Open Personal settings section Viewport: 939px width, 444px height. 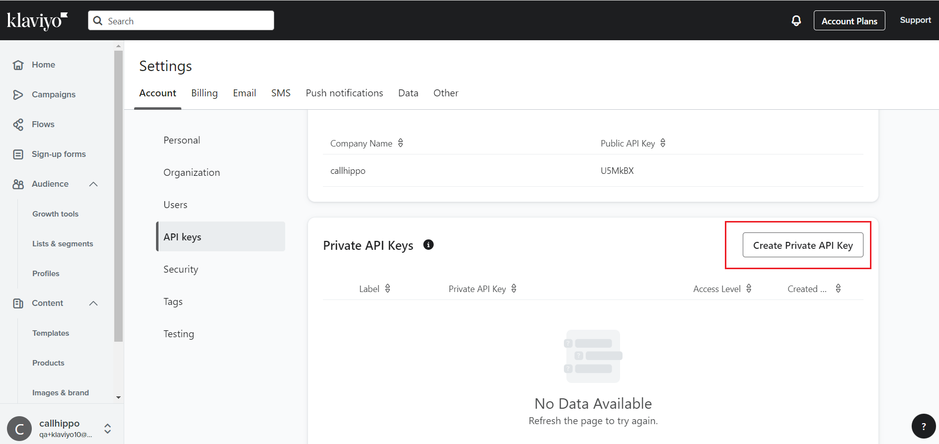[221, 141]
